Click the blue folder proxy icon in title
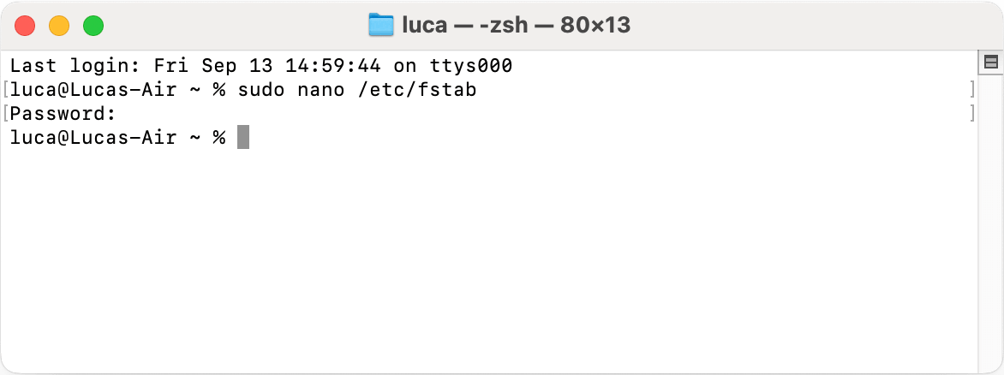 tap(381, 25)
